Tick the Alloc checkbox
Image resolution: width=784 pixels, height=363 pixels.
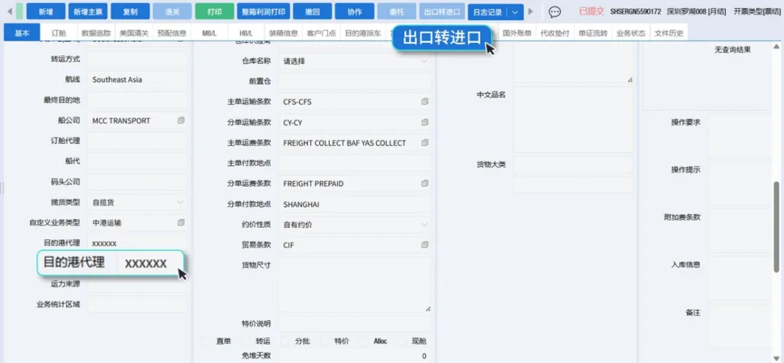tap(364, 341)
